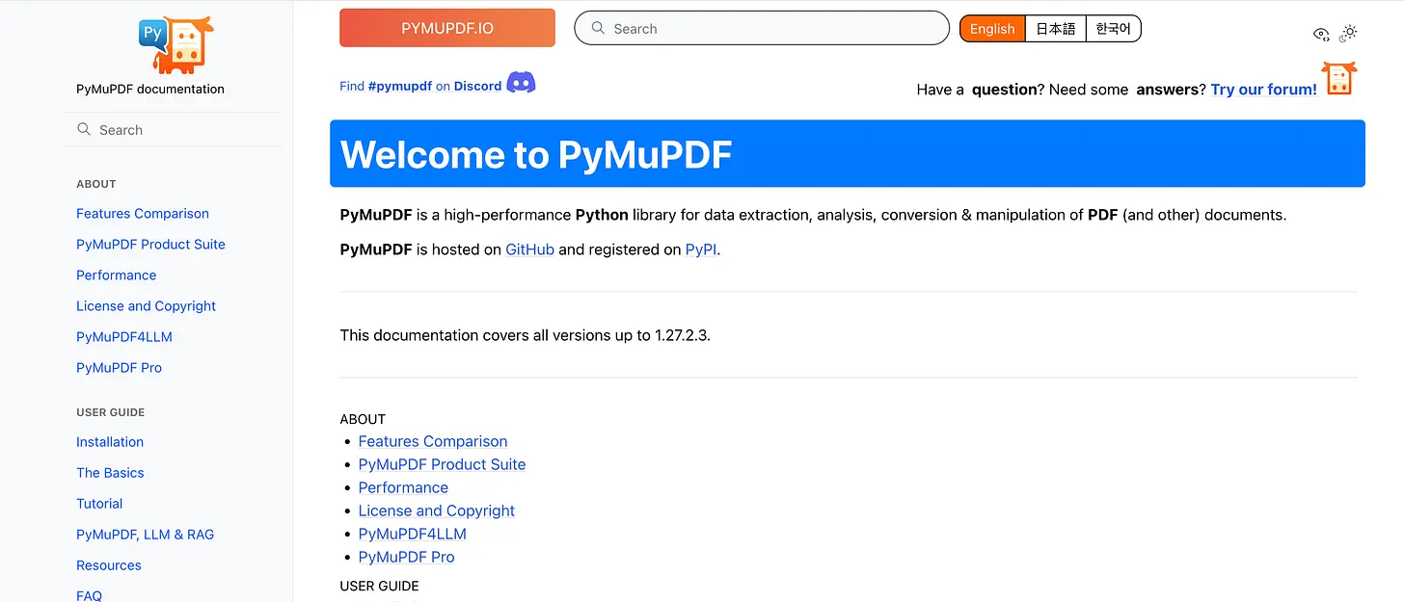The width and height of the screenshot is (1404, 602).
Task: Click PyMuPDF Pro in the main contents list
Action: click(406, 557)
